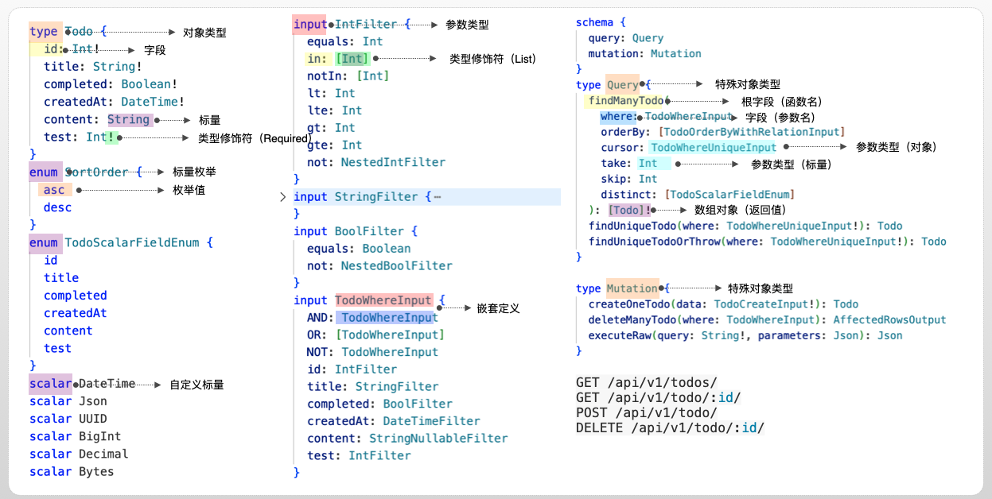
Task: Click the 'scalar Bytes' declaration line
Action: pyautogui.click(x=72, y=471)
